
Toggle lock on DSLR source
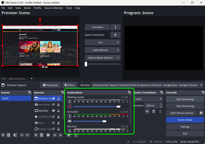click(x=59, y=123)
